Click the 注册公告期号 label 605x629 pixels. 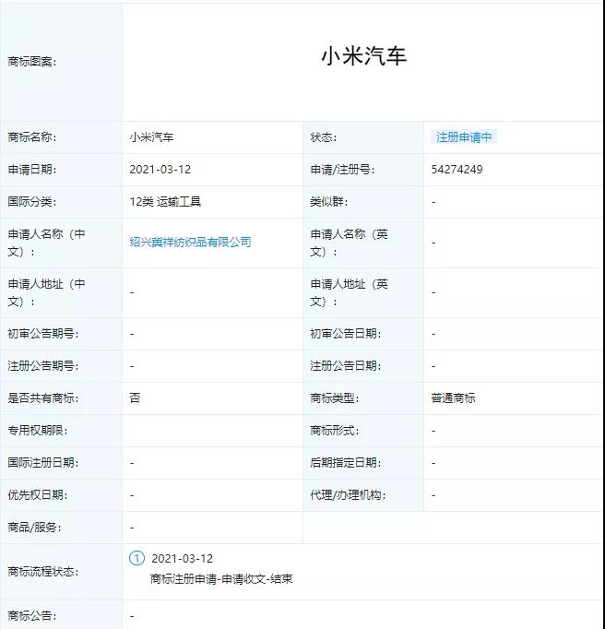[x=43, y=366]
